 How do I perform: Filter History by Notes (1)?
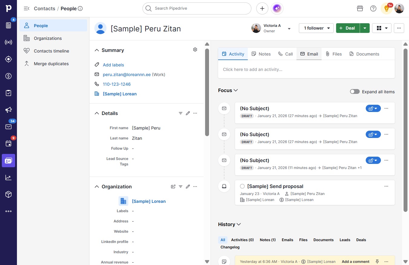(x=268, y=240)
